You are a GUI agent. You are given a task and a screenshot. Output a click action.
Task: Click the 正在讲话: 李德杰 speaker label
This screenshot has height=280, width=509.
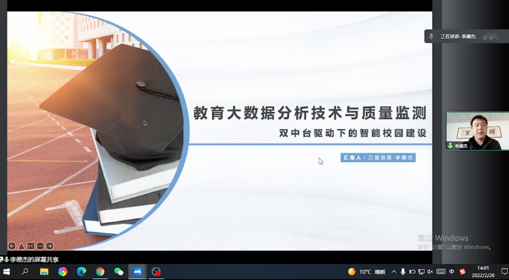click(458, 37)
